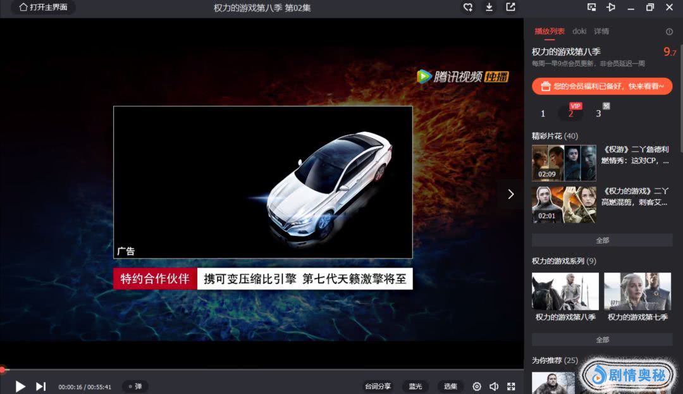Open the 选集 episode picker
The image size is (683, 394).
coord(450,386)
